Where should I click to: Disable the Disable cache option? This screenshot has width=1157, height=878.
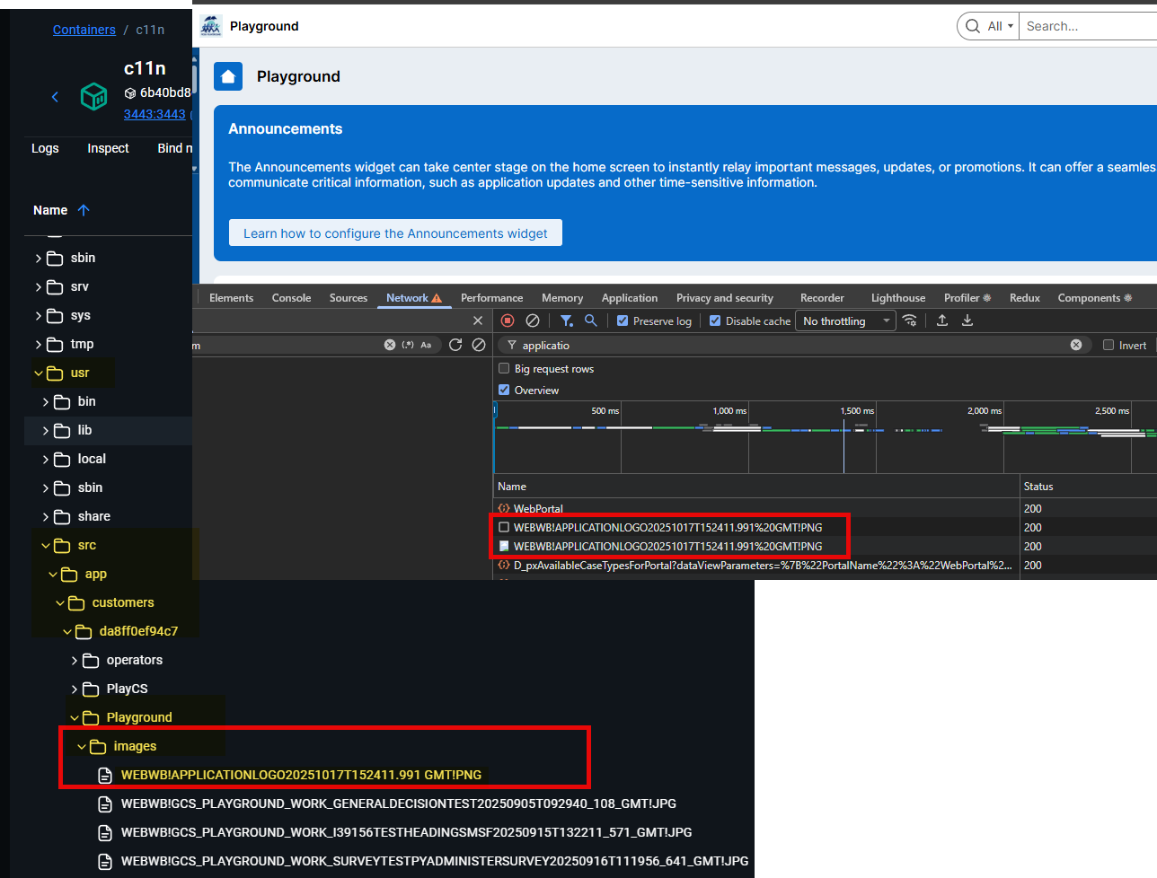716,320
